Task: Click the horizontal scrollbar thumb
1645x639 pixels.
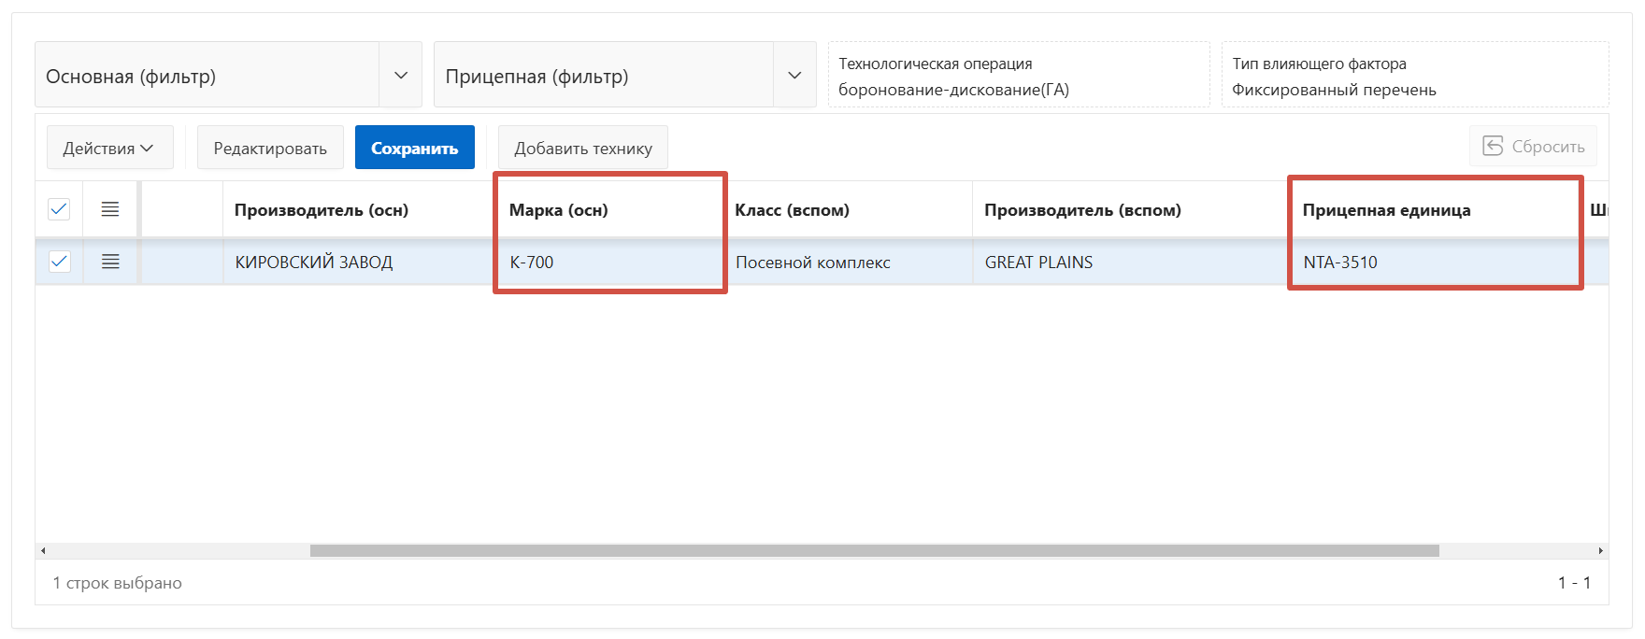Action: point(874,551)
